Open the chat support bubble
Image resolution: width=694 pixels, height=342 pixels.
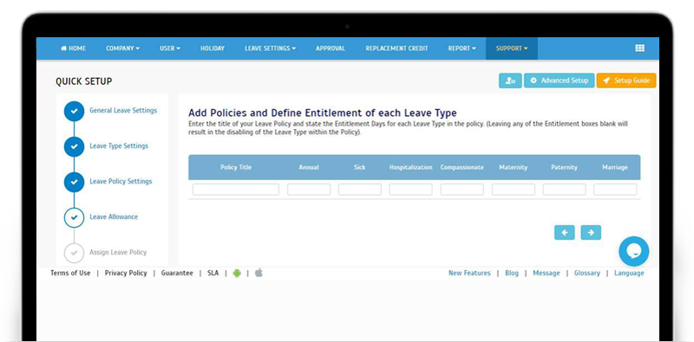tap(634, 251)
